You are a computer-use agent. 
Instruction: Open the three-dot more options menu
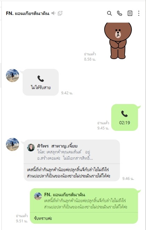[x=139, y=13]
